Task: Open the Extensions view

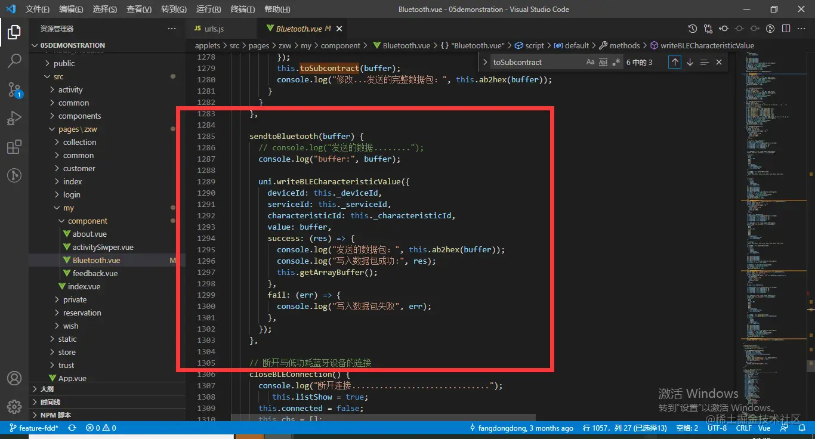Action: [14, 147]
